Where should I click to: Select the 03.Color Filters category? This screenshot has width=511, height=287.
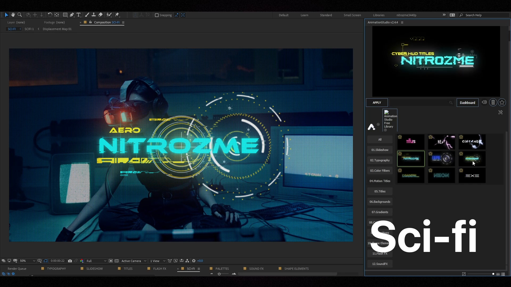[x=380, y=171]
